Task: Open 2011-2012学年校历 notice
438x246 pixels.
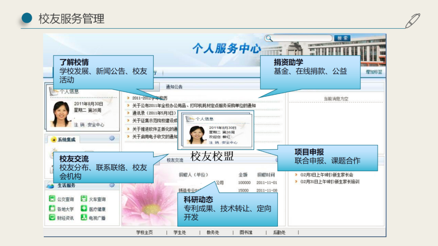Action: point(150,98)
